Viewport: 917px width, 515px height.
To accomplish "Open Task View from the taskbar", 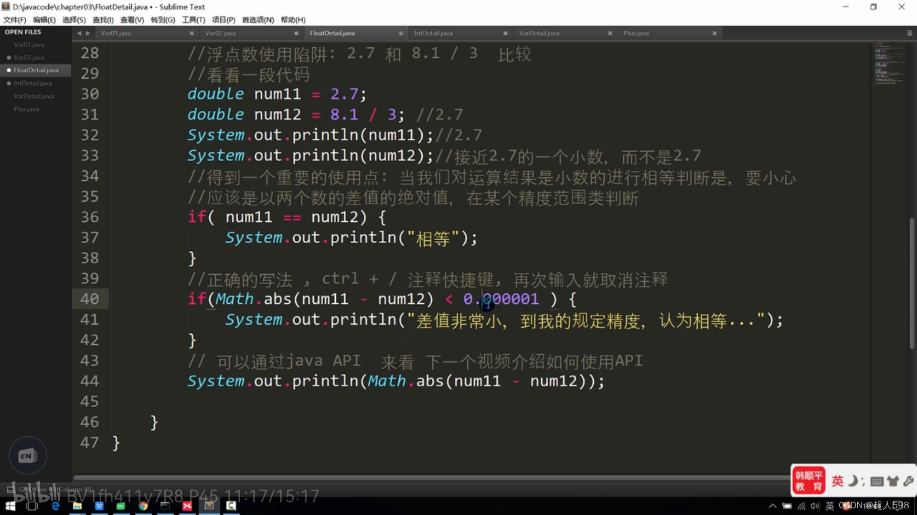I will [32, 506].
